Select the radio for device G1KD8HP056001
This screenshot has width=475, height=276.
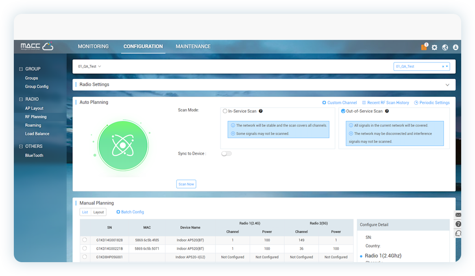[x=85, y=257]
